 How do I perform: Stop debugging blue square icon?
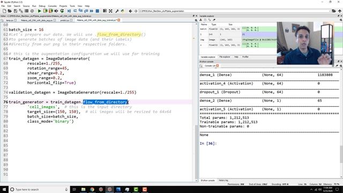pyautogui.click(x=98, y=11)
